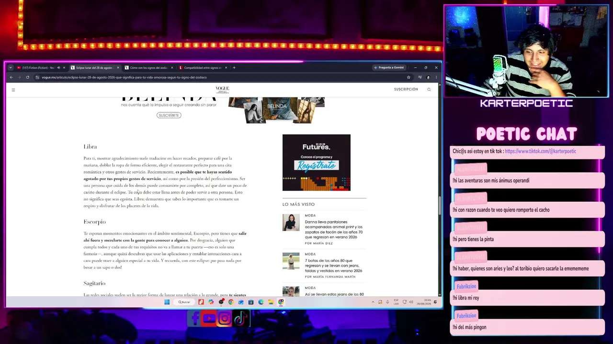Open the Chrome profile avatar
613x344 pixels.
[x=428, y=77]
